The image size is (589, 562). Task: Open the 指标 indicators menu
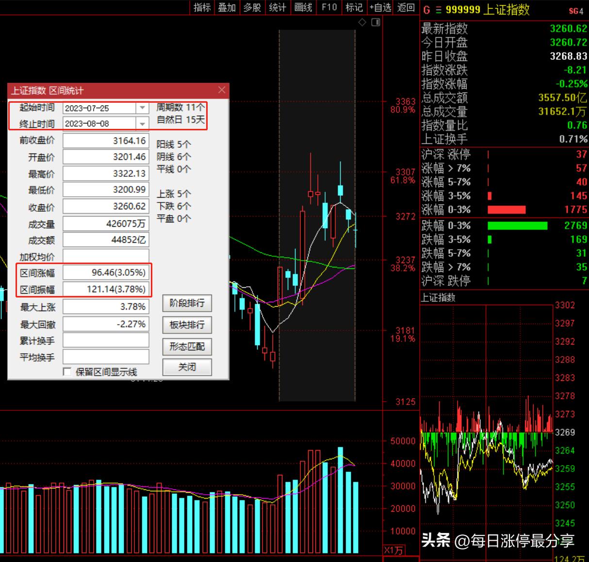(202, 7)
